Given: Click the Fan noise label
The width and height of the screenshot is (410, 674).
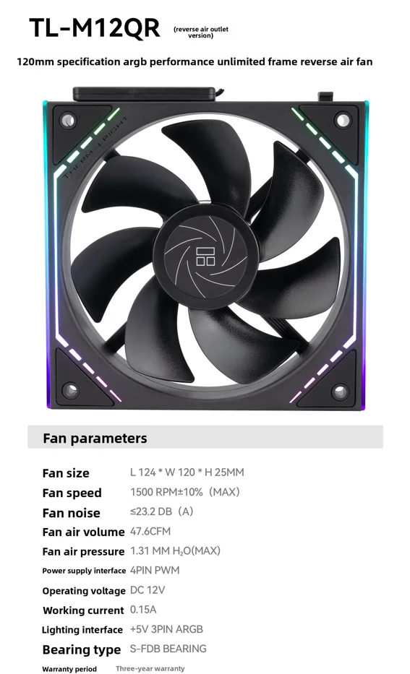Looking at the screenshot, I should [x=71, y=513].
